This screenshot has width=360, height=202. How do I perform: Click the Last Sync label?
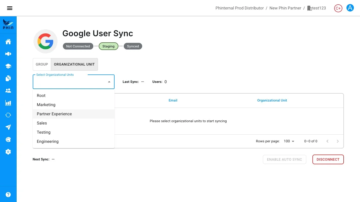coord(131,82)
